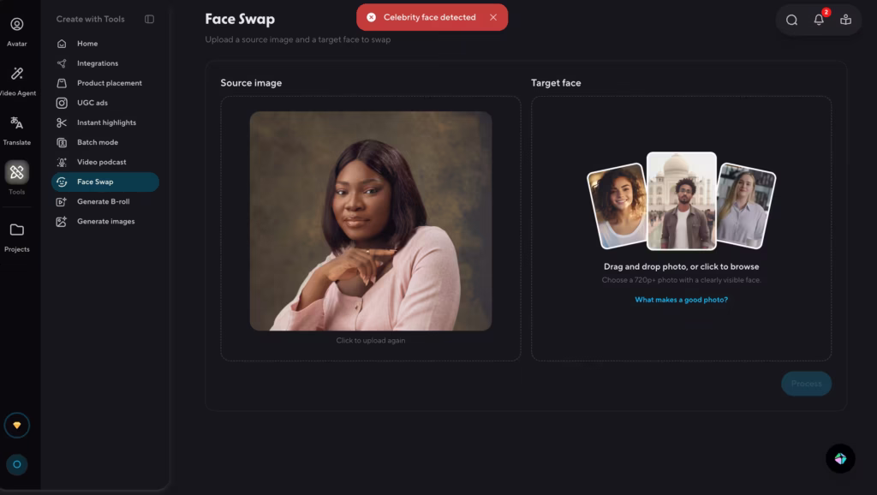Select the Tools icon in left rail
The height and width of the screenshot is (495, 877).
click(16, 173)
